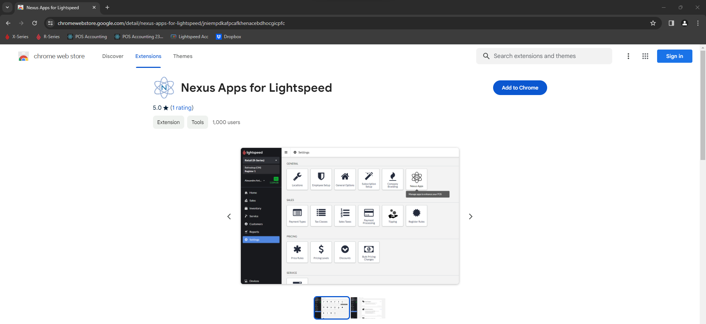Select the first screenshot thumbnail

click(332, 308)
